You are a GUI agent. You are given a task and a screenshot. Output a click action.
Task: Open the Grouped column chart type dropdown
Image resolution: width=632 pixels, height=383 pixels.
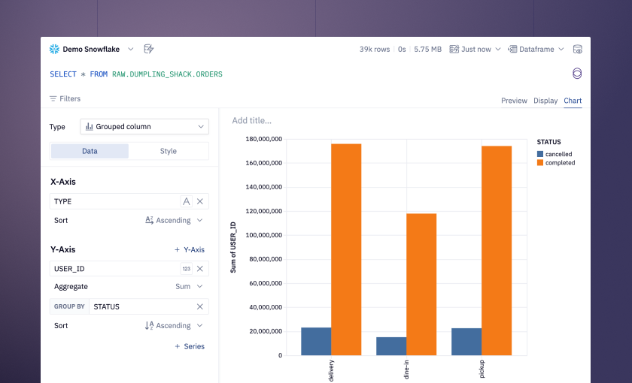pyautogui.click(x=144, y=127)
